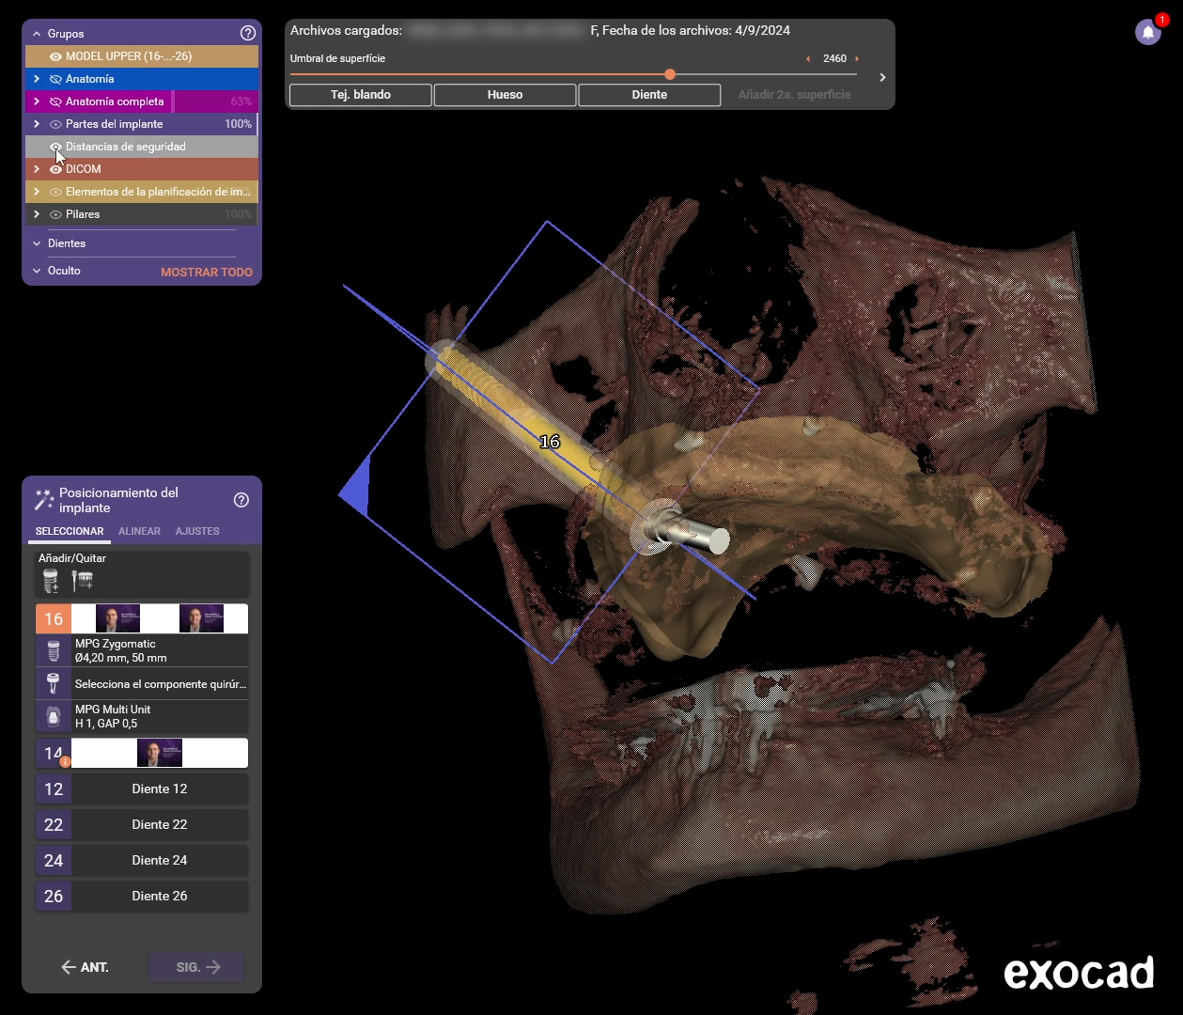The image size is (1183, 1015).
Task: Open the notifications bell
Action: click(1147, 33)
